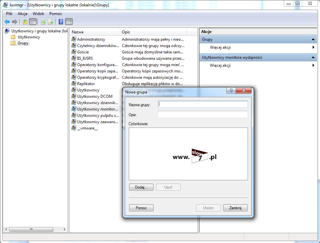Click description 'Obsługuje replikację plików w do...'
This screenshot has height=243, width=320.
(x=152, y=83)
